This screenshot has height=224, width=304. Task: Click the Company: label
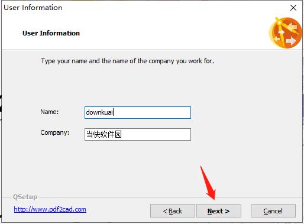[55, 132]
